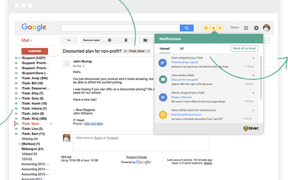Click the COMPOSE button
288x180 pixels.
(35, 51)
